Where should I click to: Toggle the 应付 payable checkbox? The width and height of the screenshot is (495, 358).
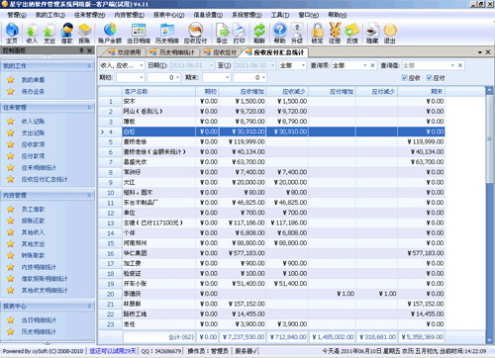coord(429,78)
